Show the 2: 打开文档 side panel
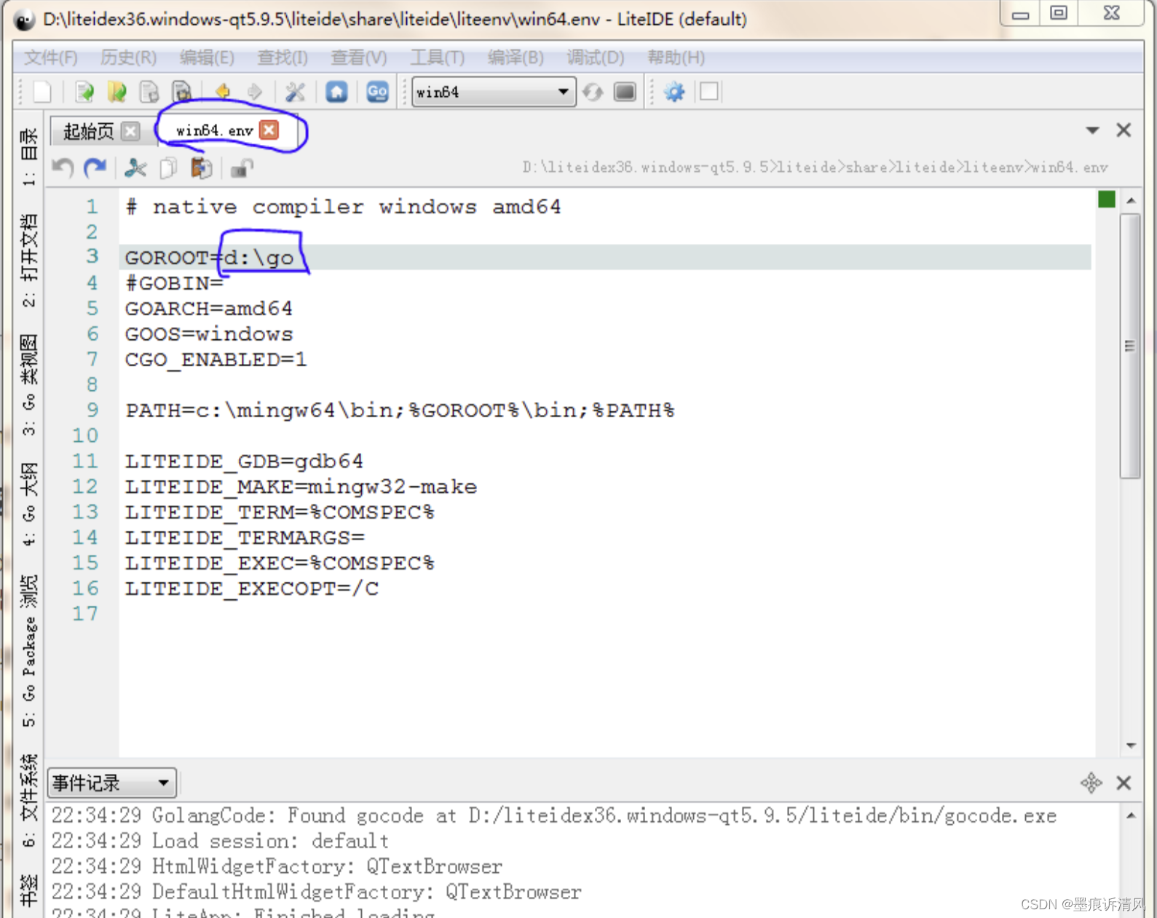The height and width of the screenshot is (918, 1157). [28, 260]
